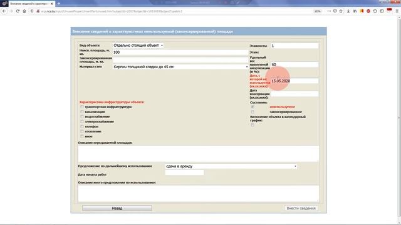Click the address bar URL
Image resolution: width=401 pixels, height=225 pixels.
112,11
